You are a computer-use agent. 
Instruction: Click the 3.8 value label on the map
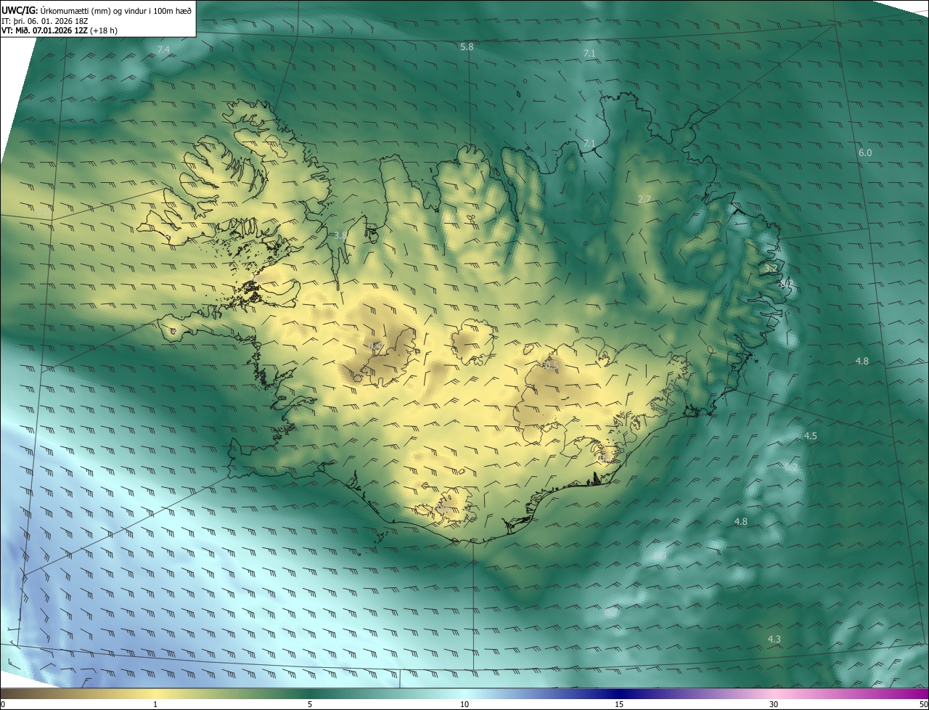[340, 235]
